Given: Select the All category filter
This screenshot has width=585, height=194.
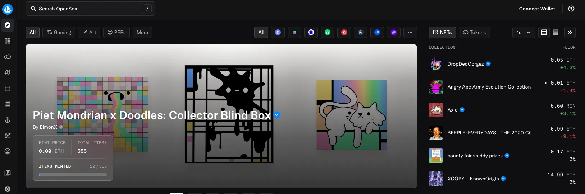Looking at the screenshot, I should 32,32.
